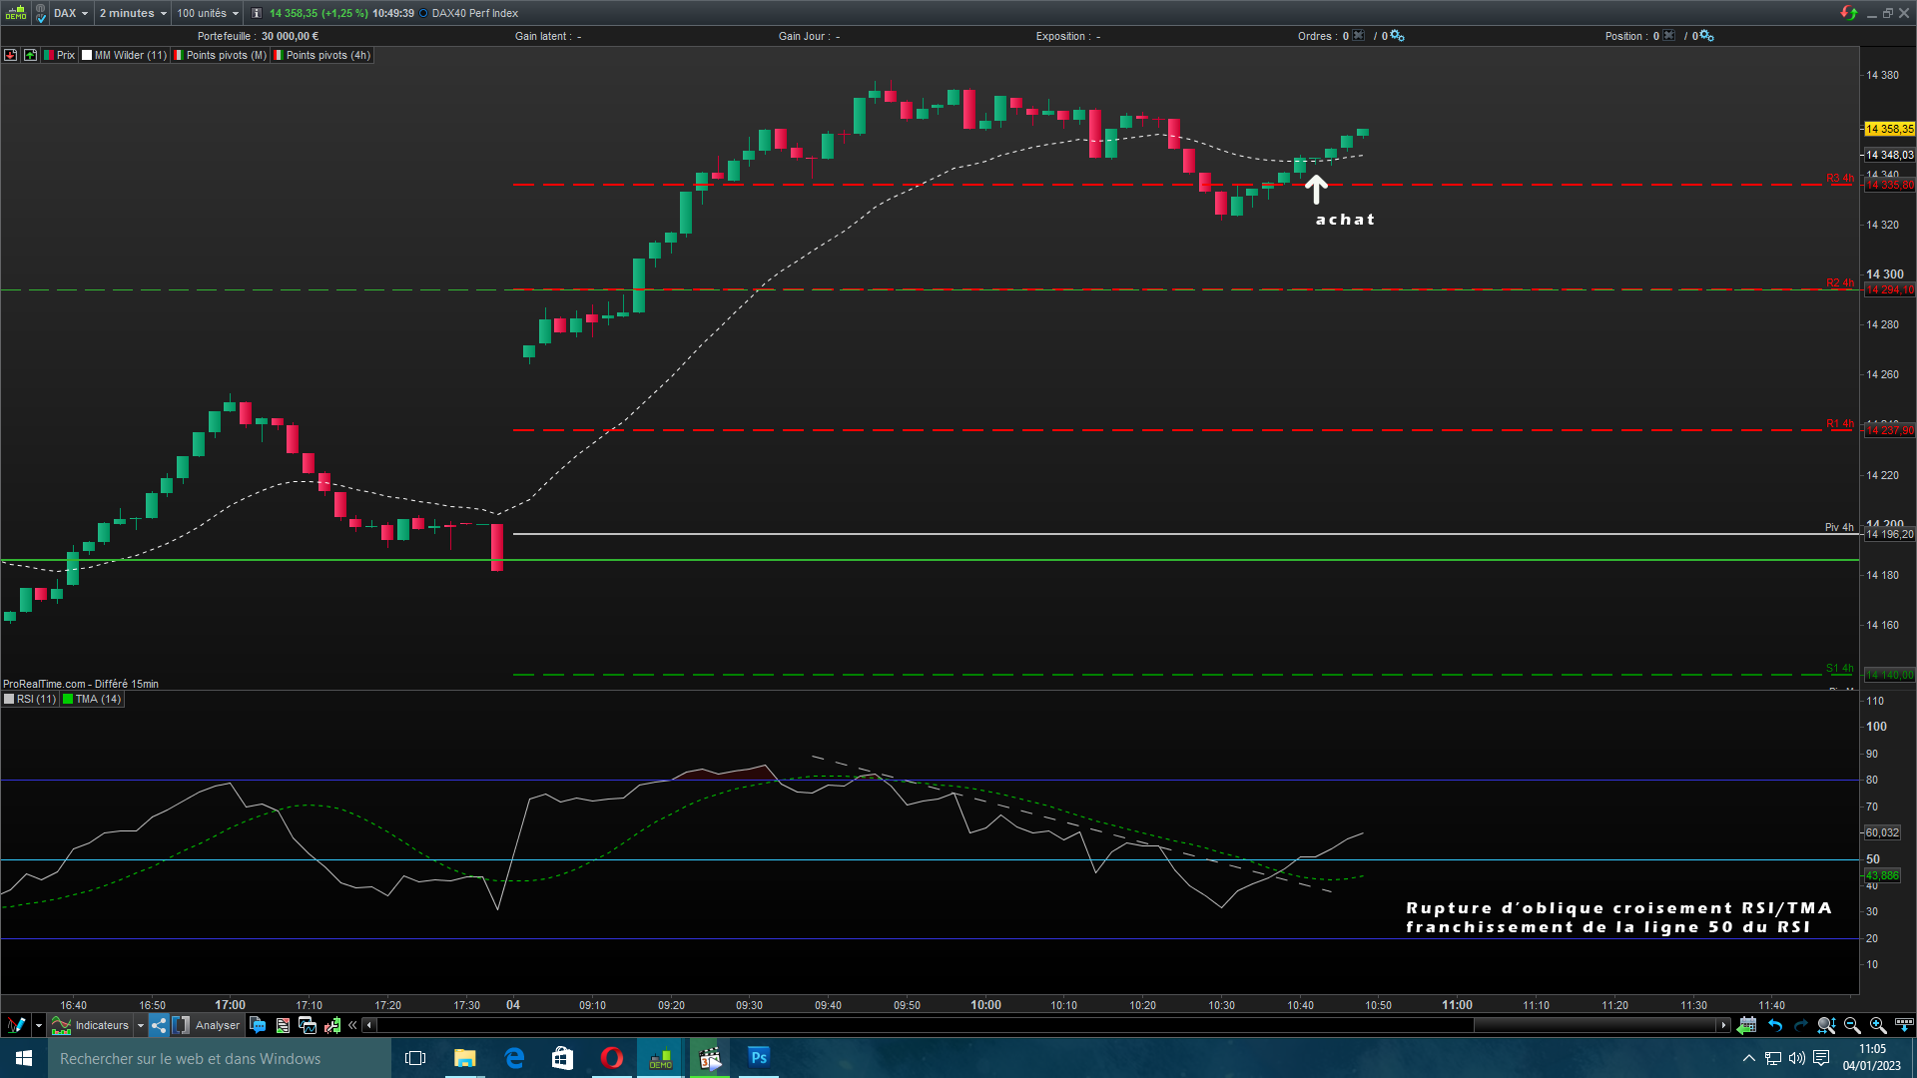Image resolution: width=1917 pixels, height=1078 pixels.
Task: Click the drawing pencil tool icon
Action: (x=16, y=1025)
